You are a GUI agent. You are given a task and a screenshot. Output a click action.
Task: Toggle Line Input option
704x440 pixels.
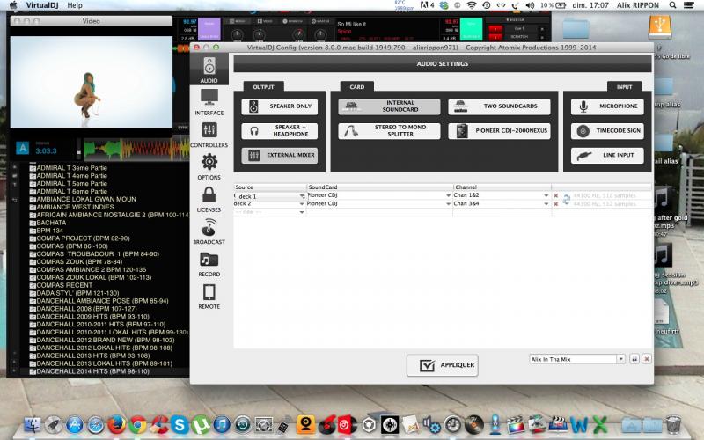[607, 156]
